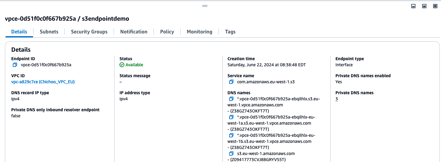441x162 pixels.
Task: View the Policy tab
Action: coord(167,32)
